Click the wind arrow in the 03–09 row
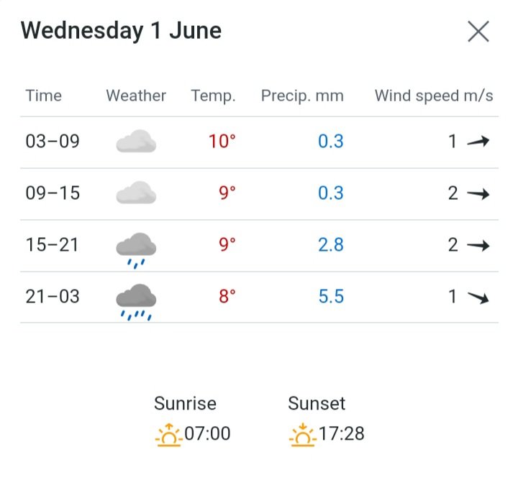518x480 pixels. [478, 142]
